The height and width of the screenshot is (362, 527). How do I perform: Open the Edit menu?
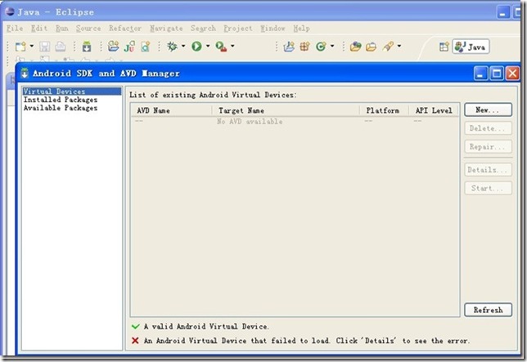tap(39, 29)
